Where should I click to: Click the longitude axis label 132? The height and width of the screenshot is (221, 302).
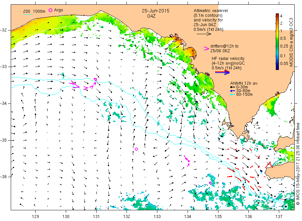pyautogui.click(x=127, y=217)
